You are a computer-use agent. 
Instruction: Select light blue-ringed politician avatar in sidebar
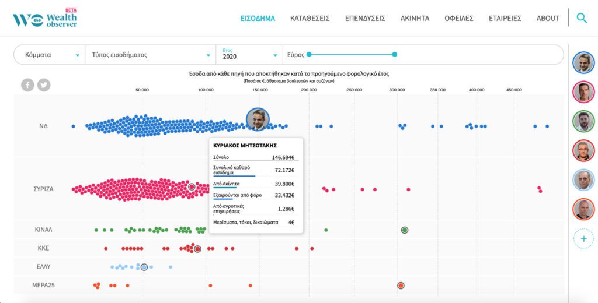(x=583, y=179)
